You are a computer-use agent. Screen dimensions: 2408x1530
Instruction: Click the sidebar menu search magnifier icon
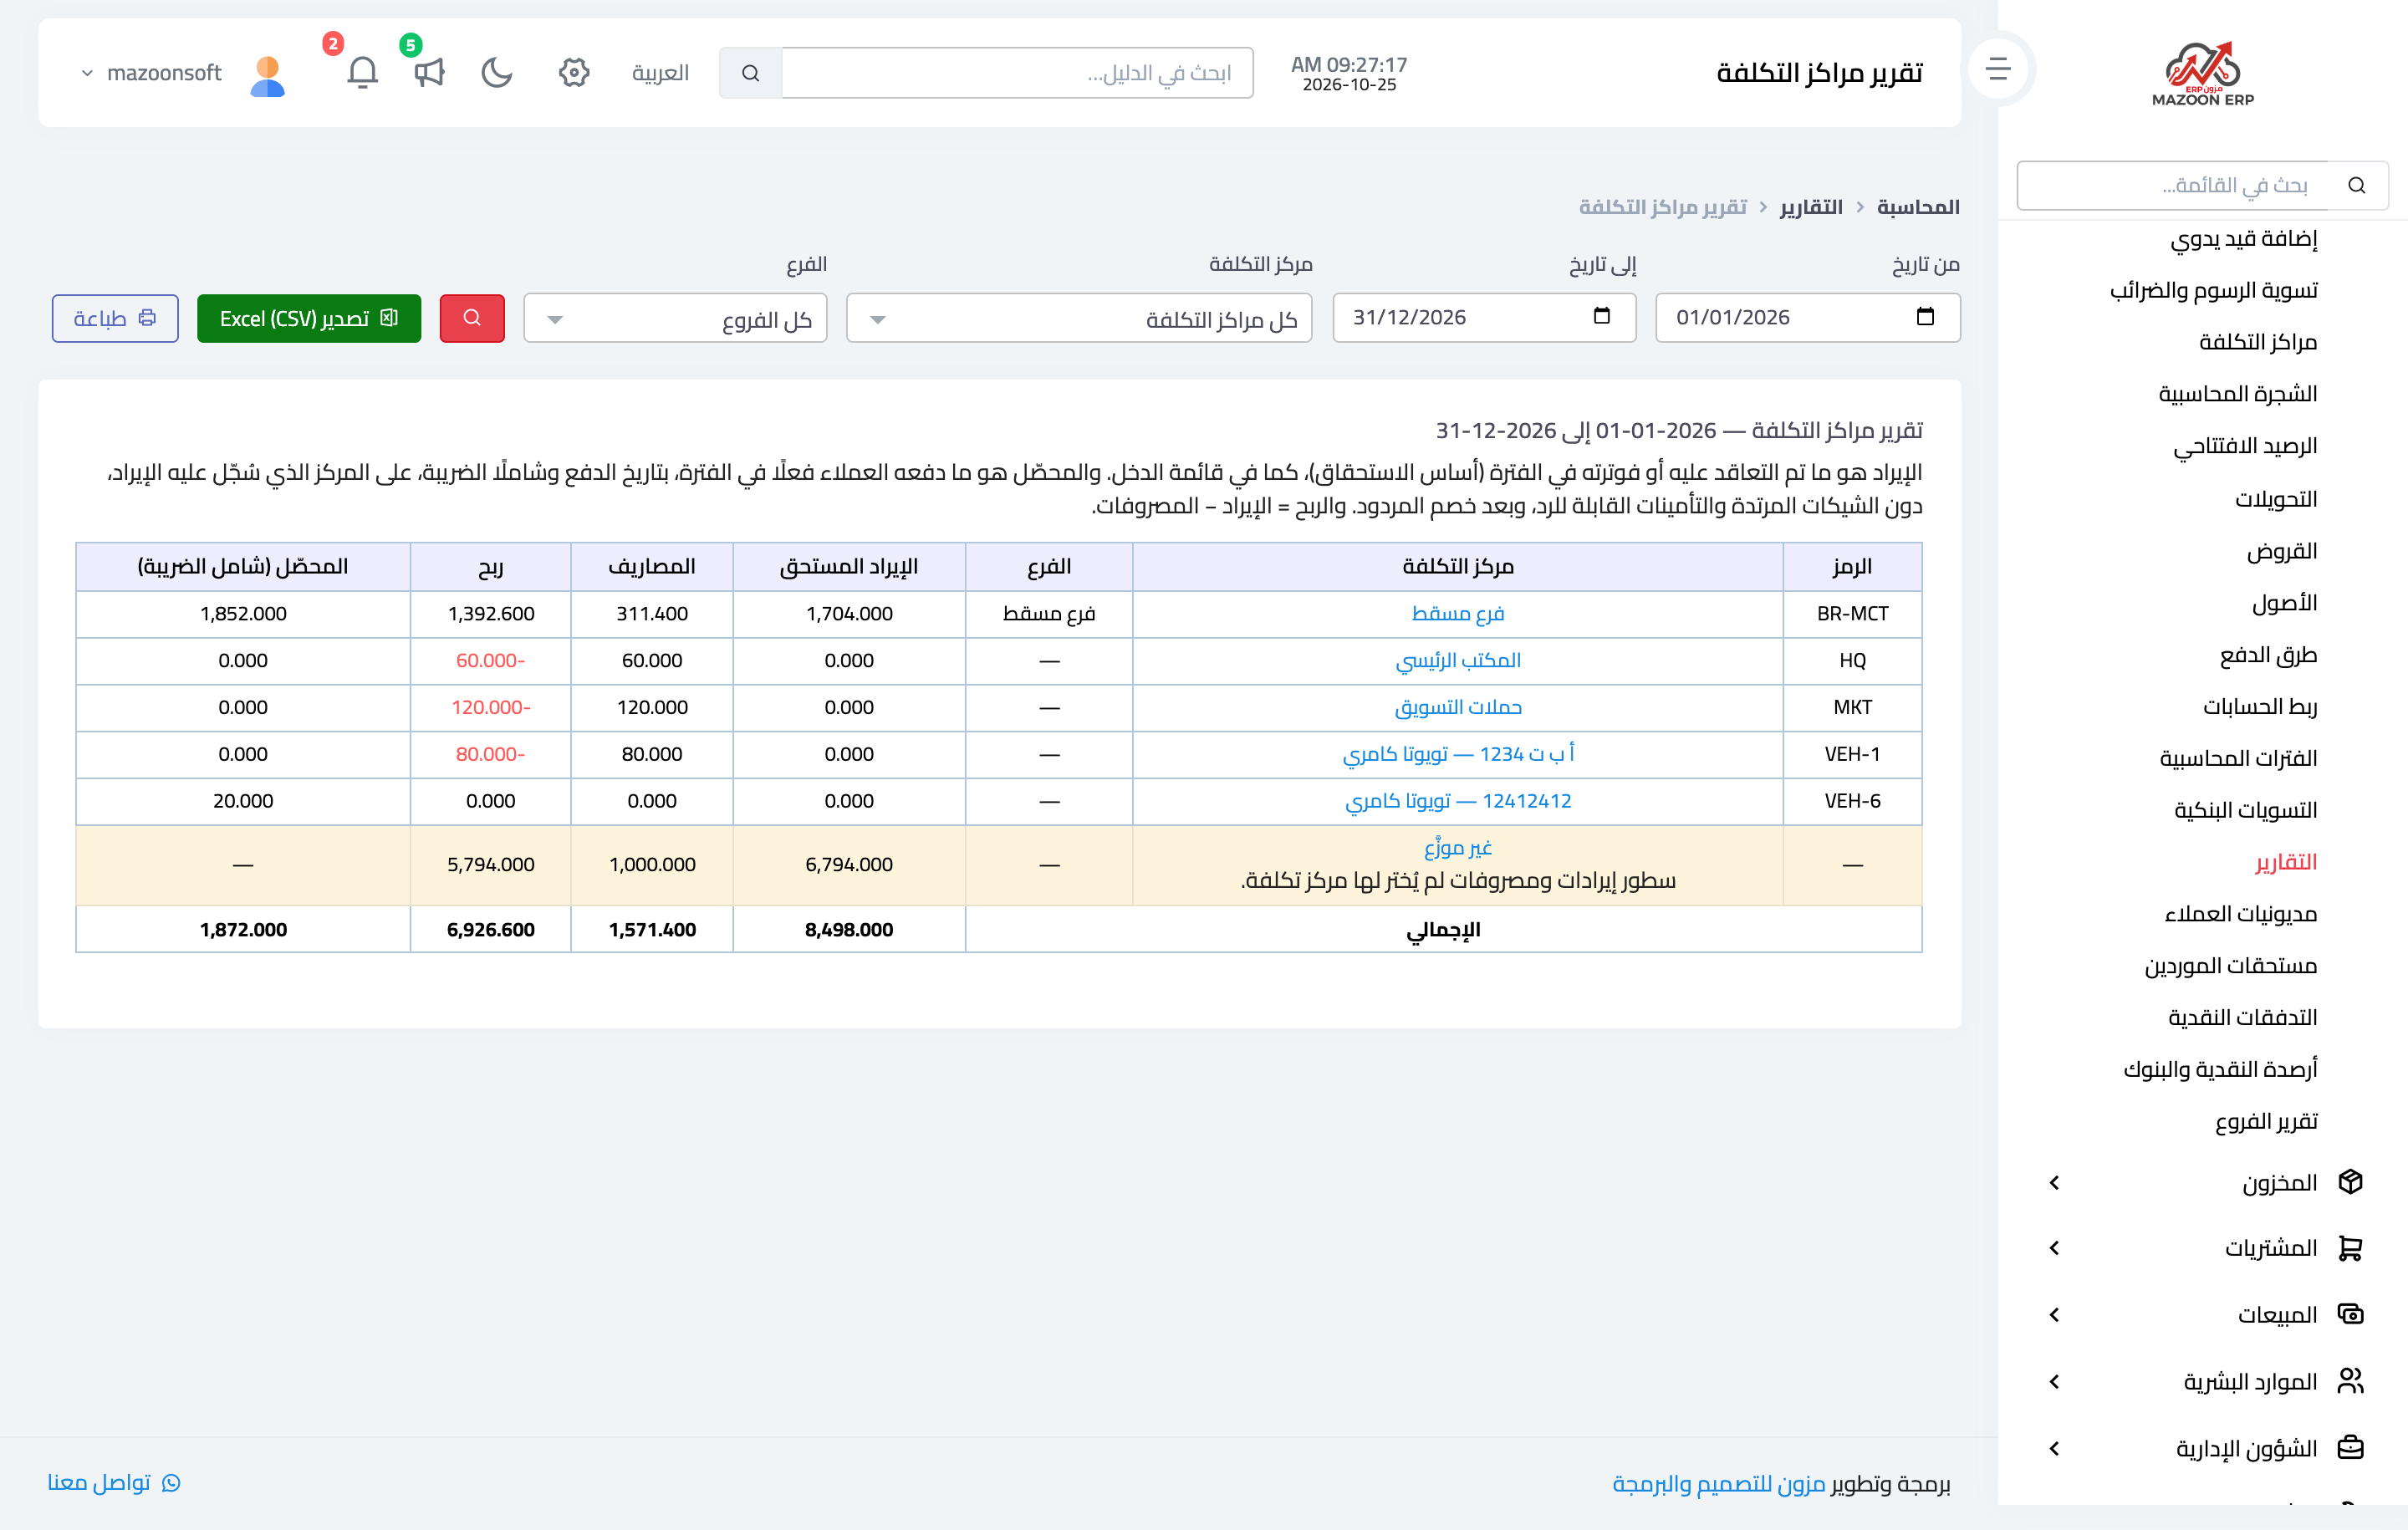[x=2357, y=186]
